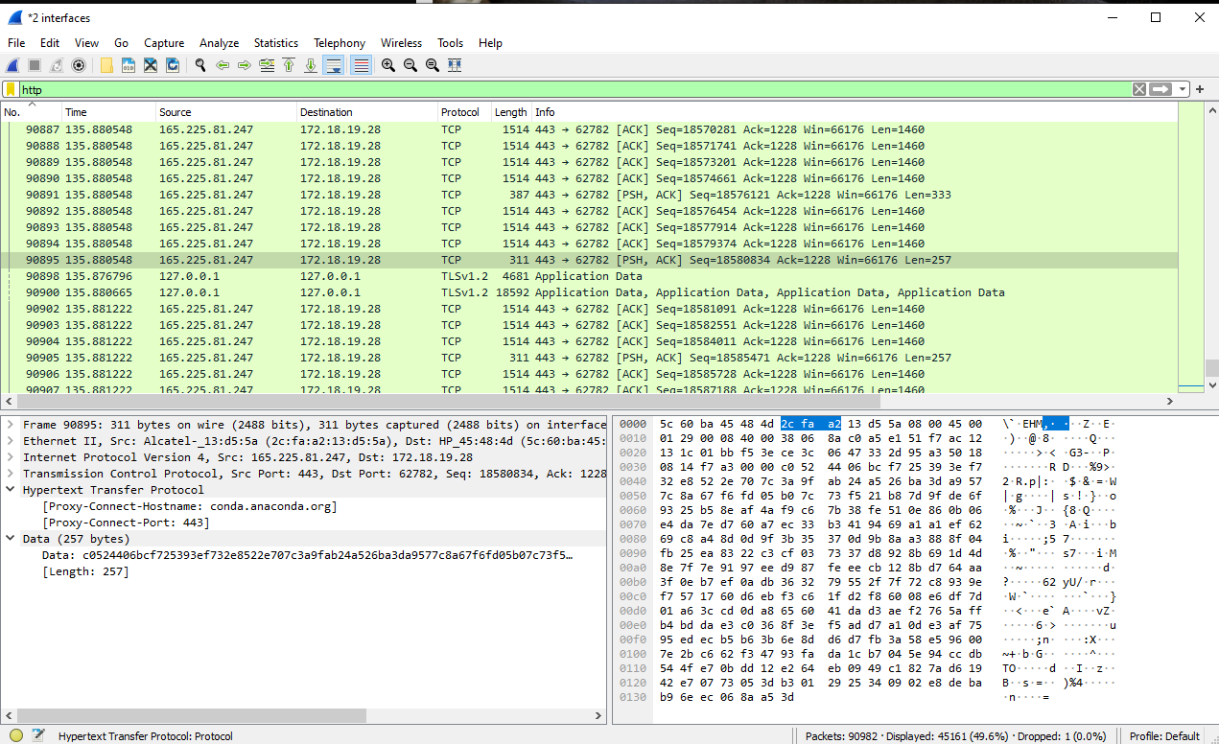
Task: Open the Find Packet search tool
Action: [199, 64]
